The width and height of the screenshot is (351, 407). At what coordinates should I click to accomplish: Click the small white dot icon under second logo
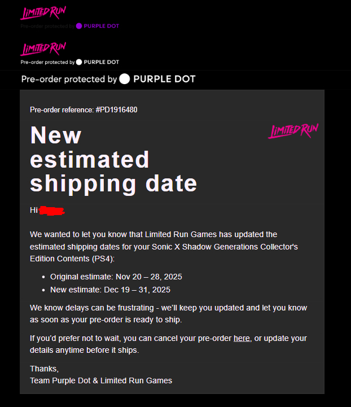tap(79, 62)
